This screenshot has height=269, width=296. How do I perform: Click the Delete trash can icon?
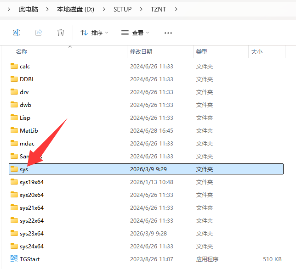pyautogui.click(x=61, y=33)
